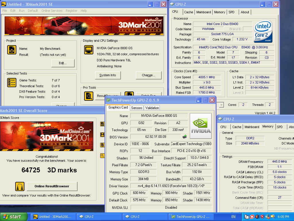Click the red X shield tray icon

pos(252,217)
